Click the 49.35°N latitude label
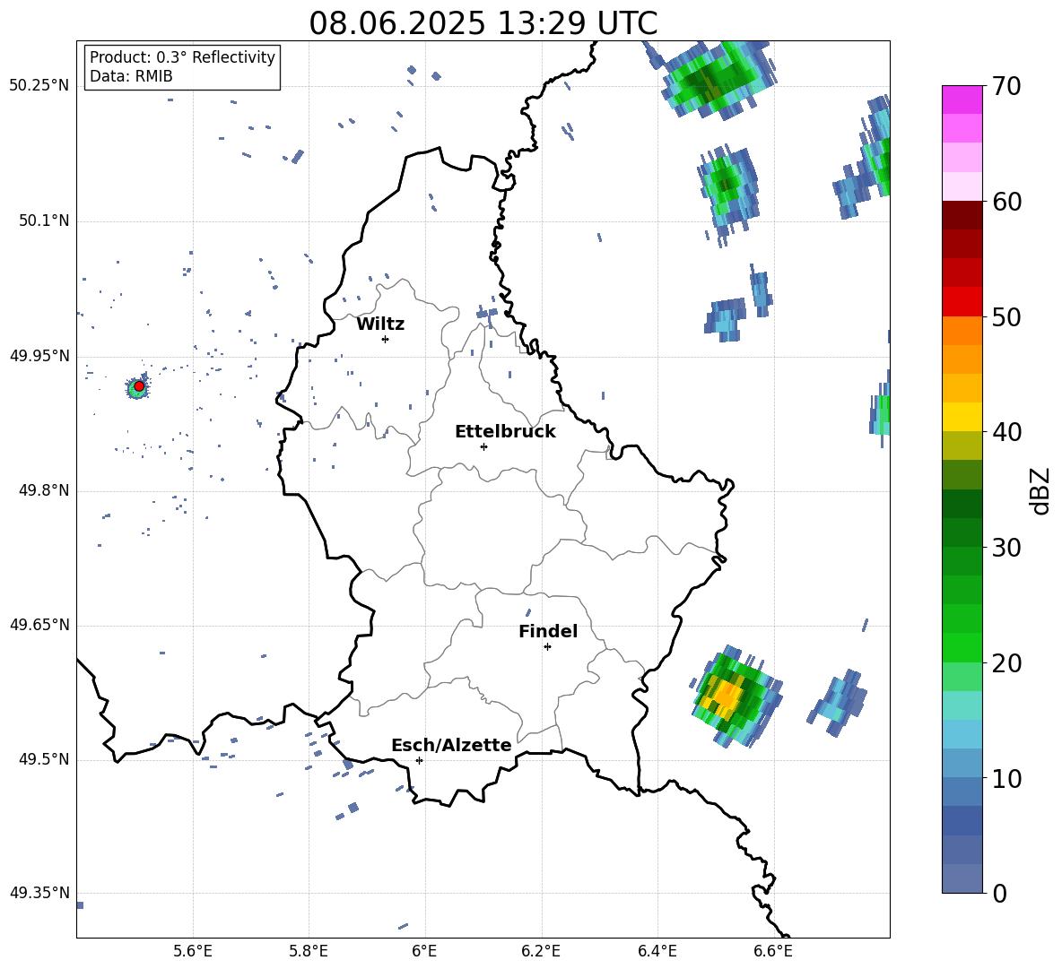 point(39,893)
